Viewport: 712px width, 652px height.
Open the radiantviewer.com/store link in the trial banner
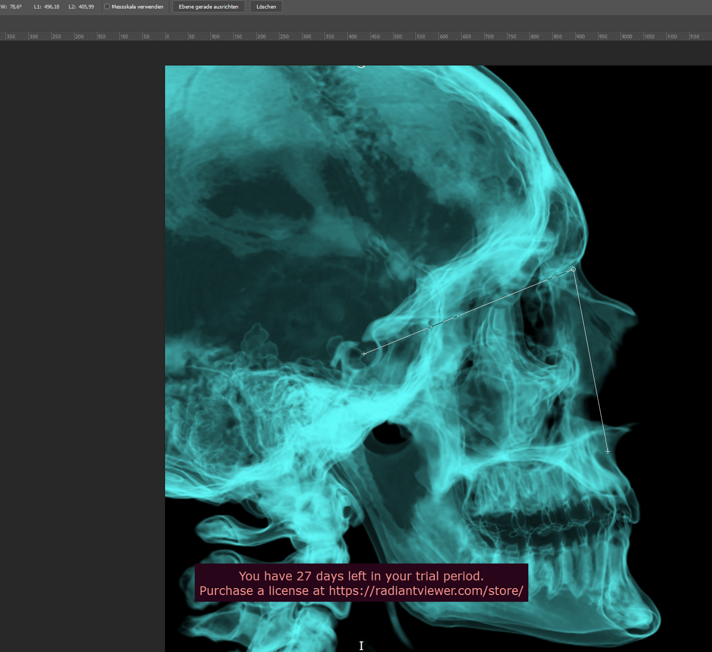425,591
